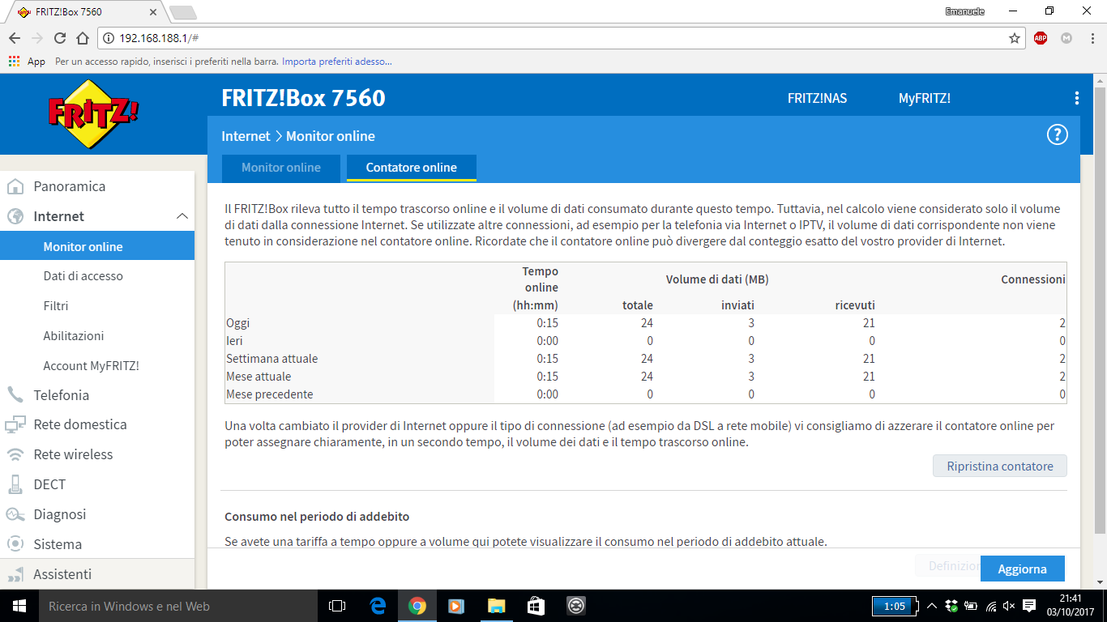Click the Chrome icon in the taskbar
Screen dimensions: 1107x622
click(x=417, y=606)
